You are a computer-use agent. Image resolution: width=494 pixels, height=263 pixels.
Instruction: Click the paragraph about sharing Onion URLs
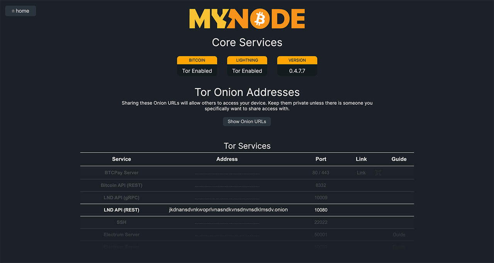(247, 106)
